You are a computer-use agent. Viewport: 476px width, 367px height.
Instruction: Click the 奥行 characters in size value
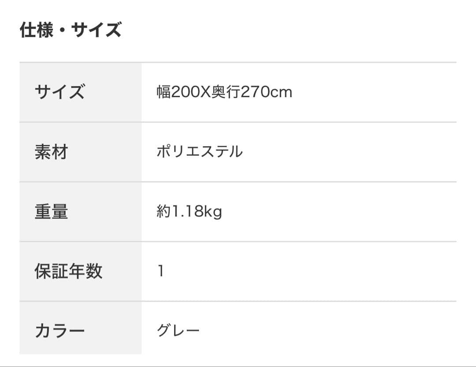[226, 92]
